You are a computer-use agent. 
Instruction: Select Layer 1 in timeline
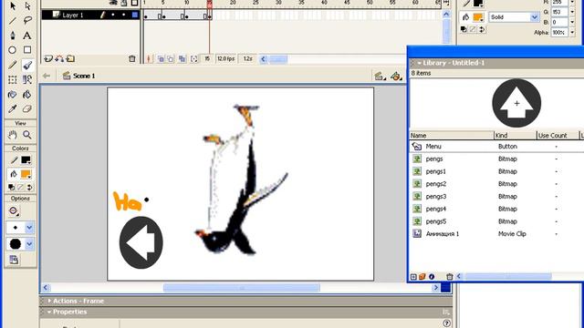(90, 15)
